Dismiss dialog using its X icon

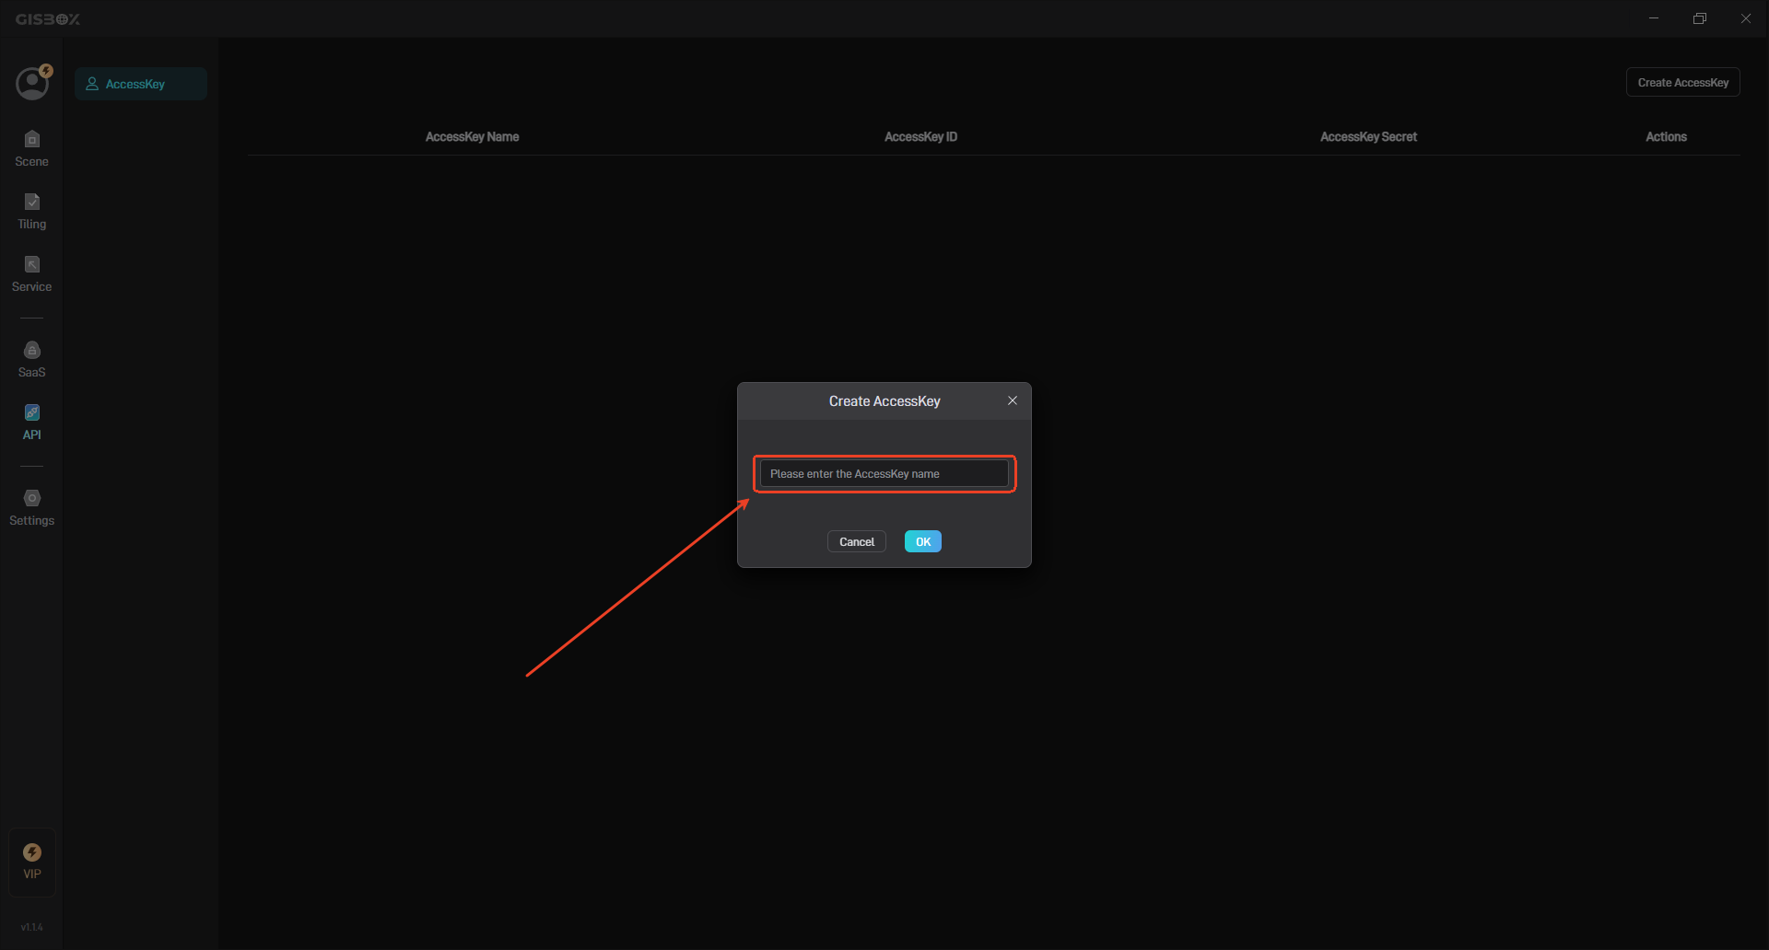(1012, 400)
